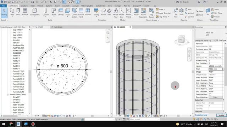Click the Apply button in Properties

coord(221,115)
